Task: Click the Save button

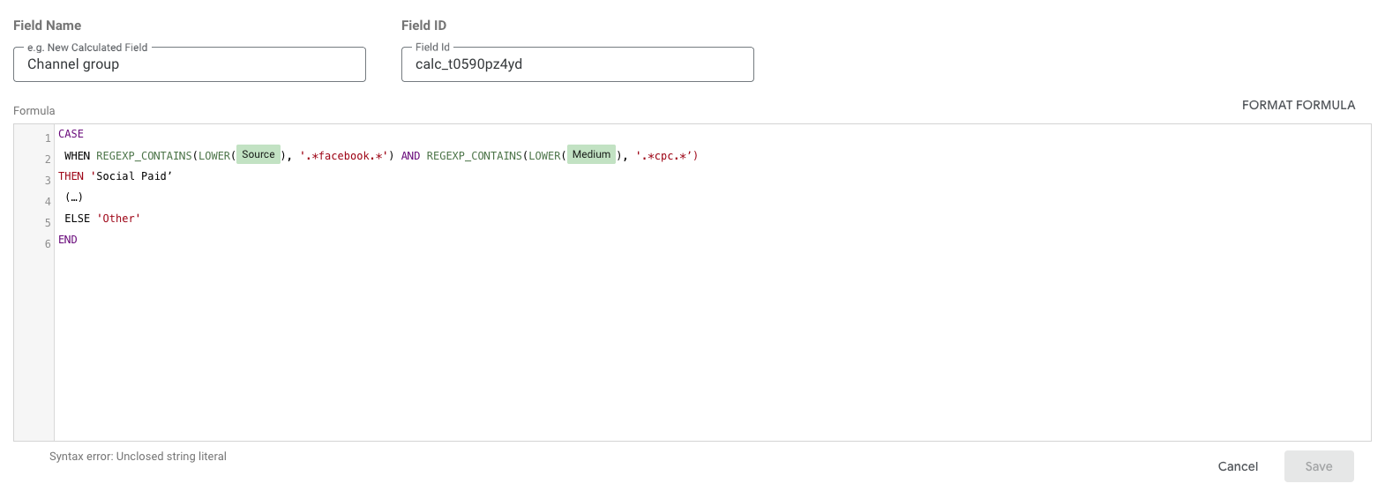Action: click(1318, 466)
